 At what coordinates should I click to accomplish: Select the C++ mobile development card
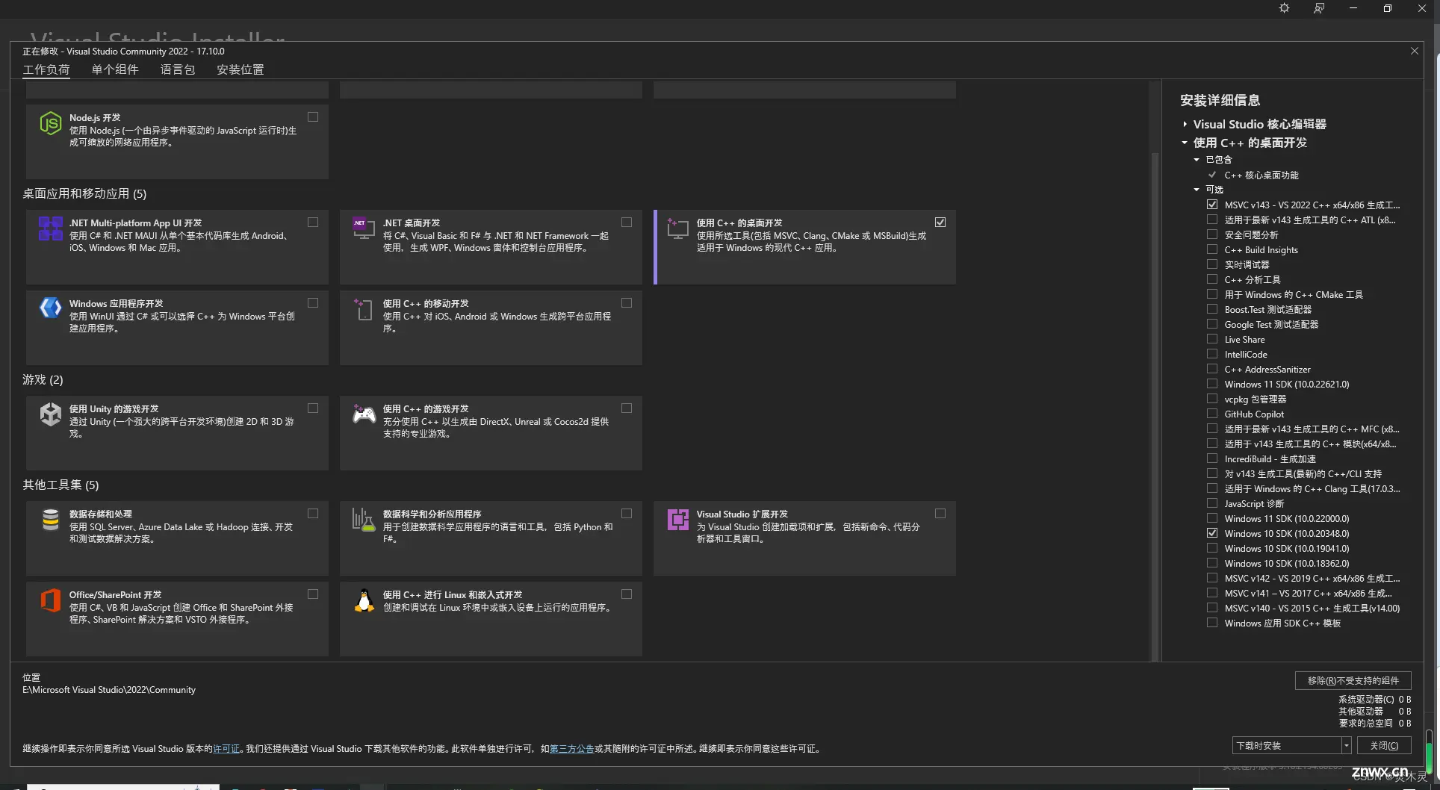491,327
